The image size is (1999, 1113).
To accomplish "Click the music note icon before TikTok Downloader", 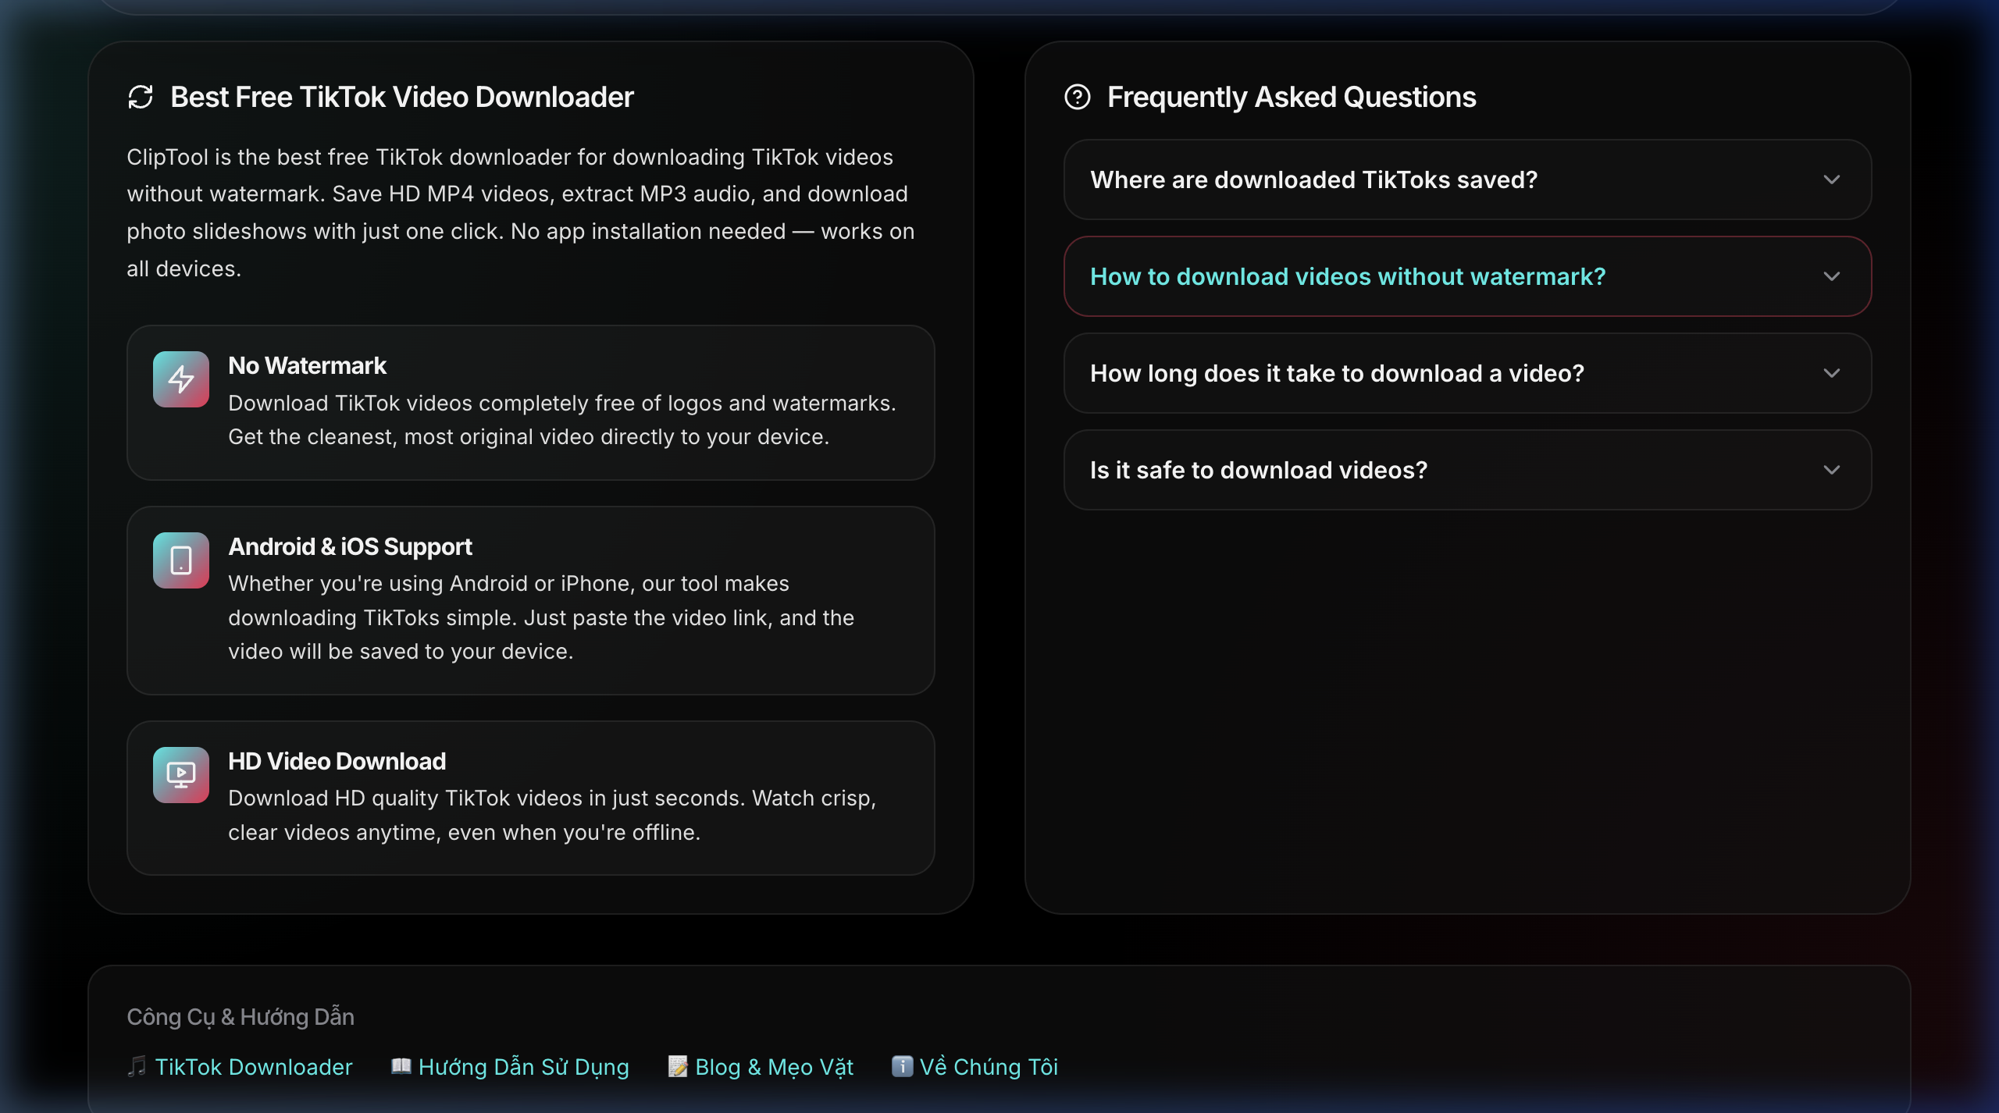I will click(137, 1066).
